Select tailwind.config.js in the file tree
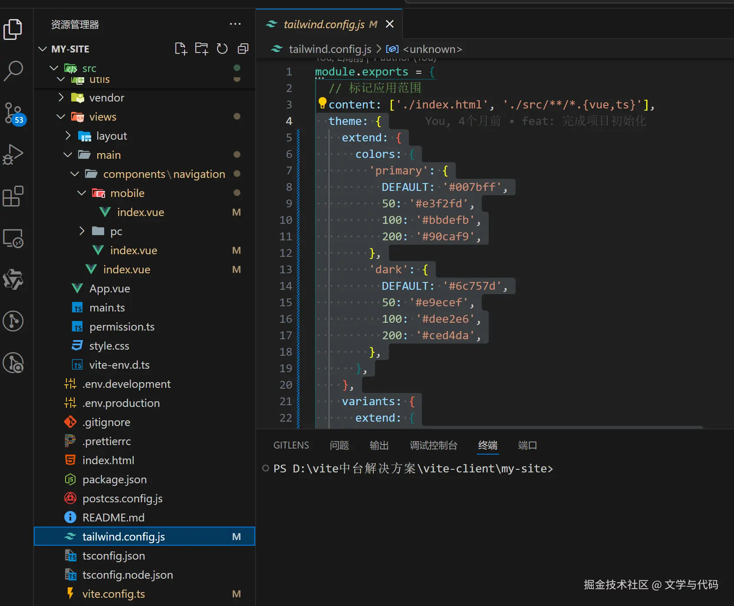This screenshot has height=606, width=734. pyautogui.click(x=144, y=537)
